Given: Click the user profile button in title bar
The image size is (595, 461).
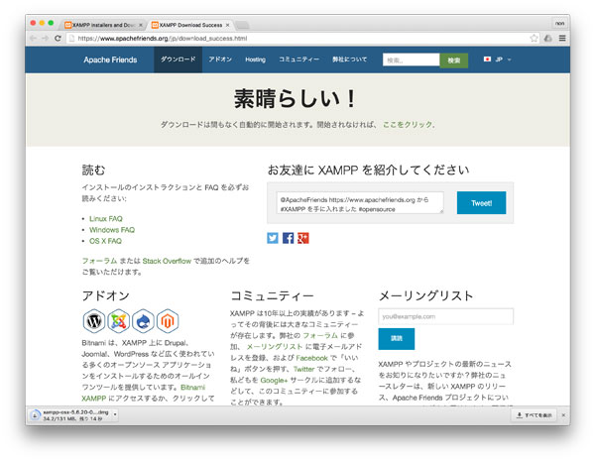Looking at the screenshot, I should (x=559, y=23).
